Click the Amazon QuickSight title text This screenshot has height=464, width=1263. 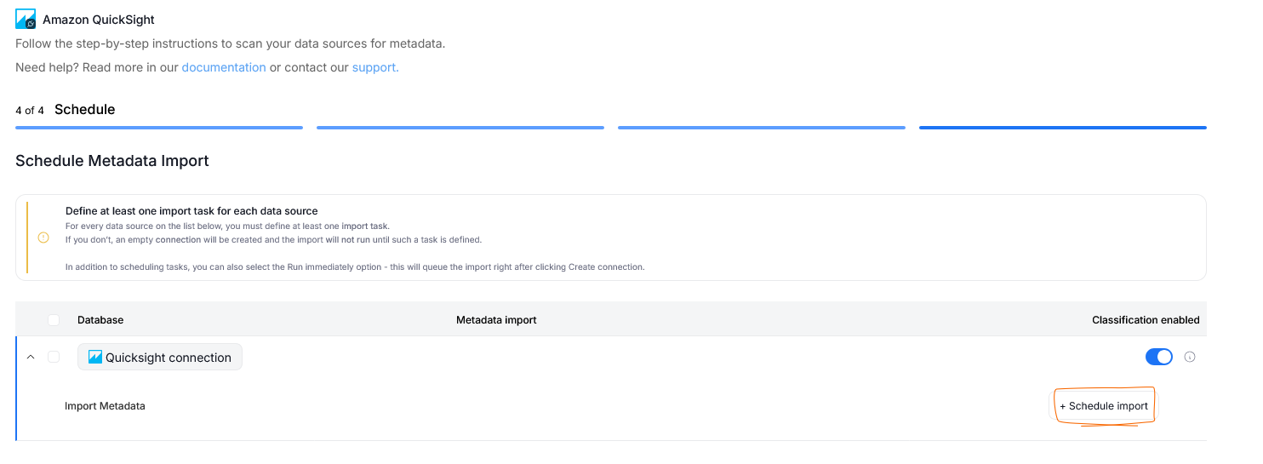click(x=99, y=19)
